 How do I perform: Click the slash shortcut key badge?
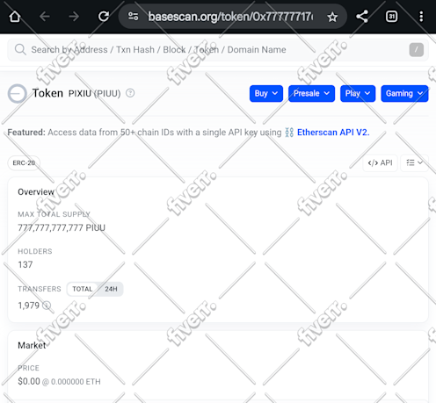pyautogui.click(x=417, y=50)
